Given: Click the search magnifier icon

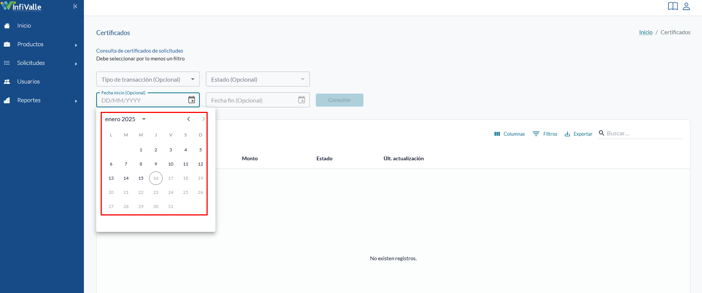Looking at the screenshot, I should tap(601, 133).
